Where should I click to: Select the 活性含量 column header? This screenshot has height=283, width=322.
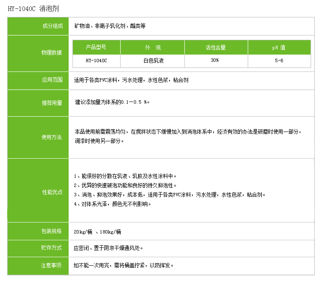pos(215,47)
